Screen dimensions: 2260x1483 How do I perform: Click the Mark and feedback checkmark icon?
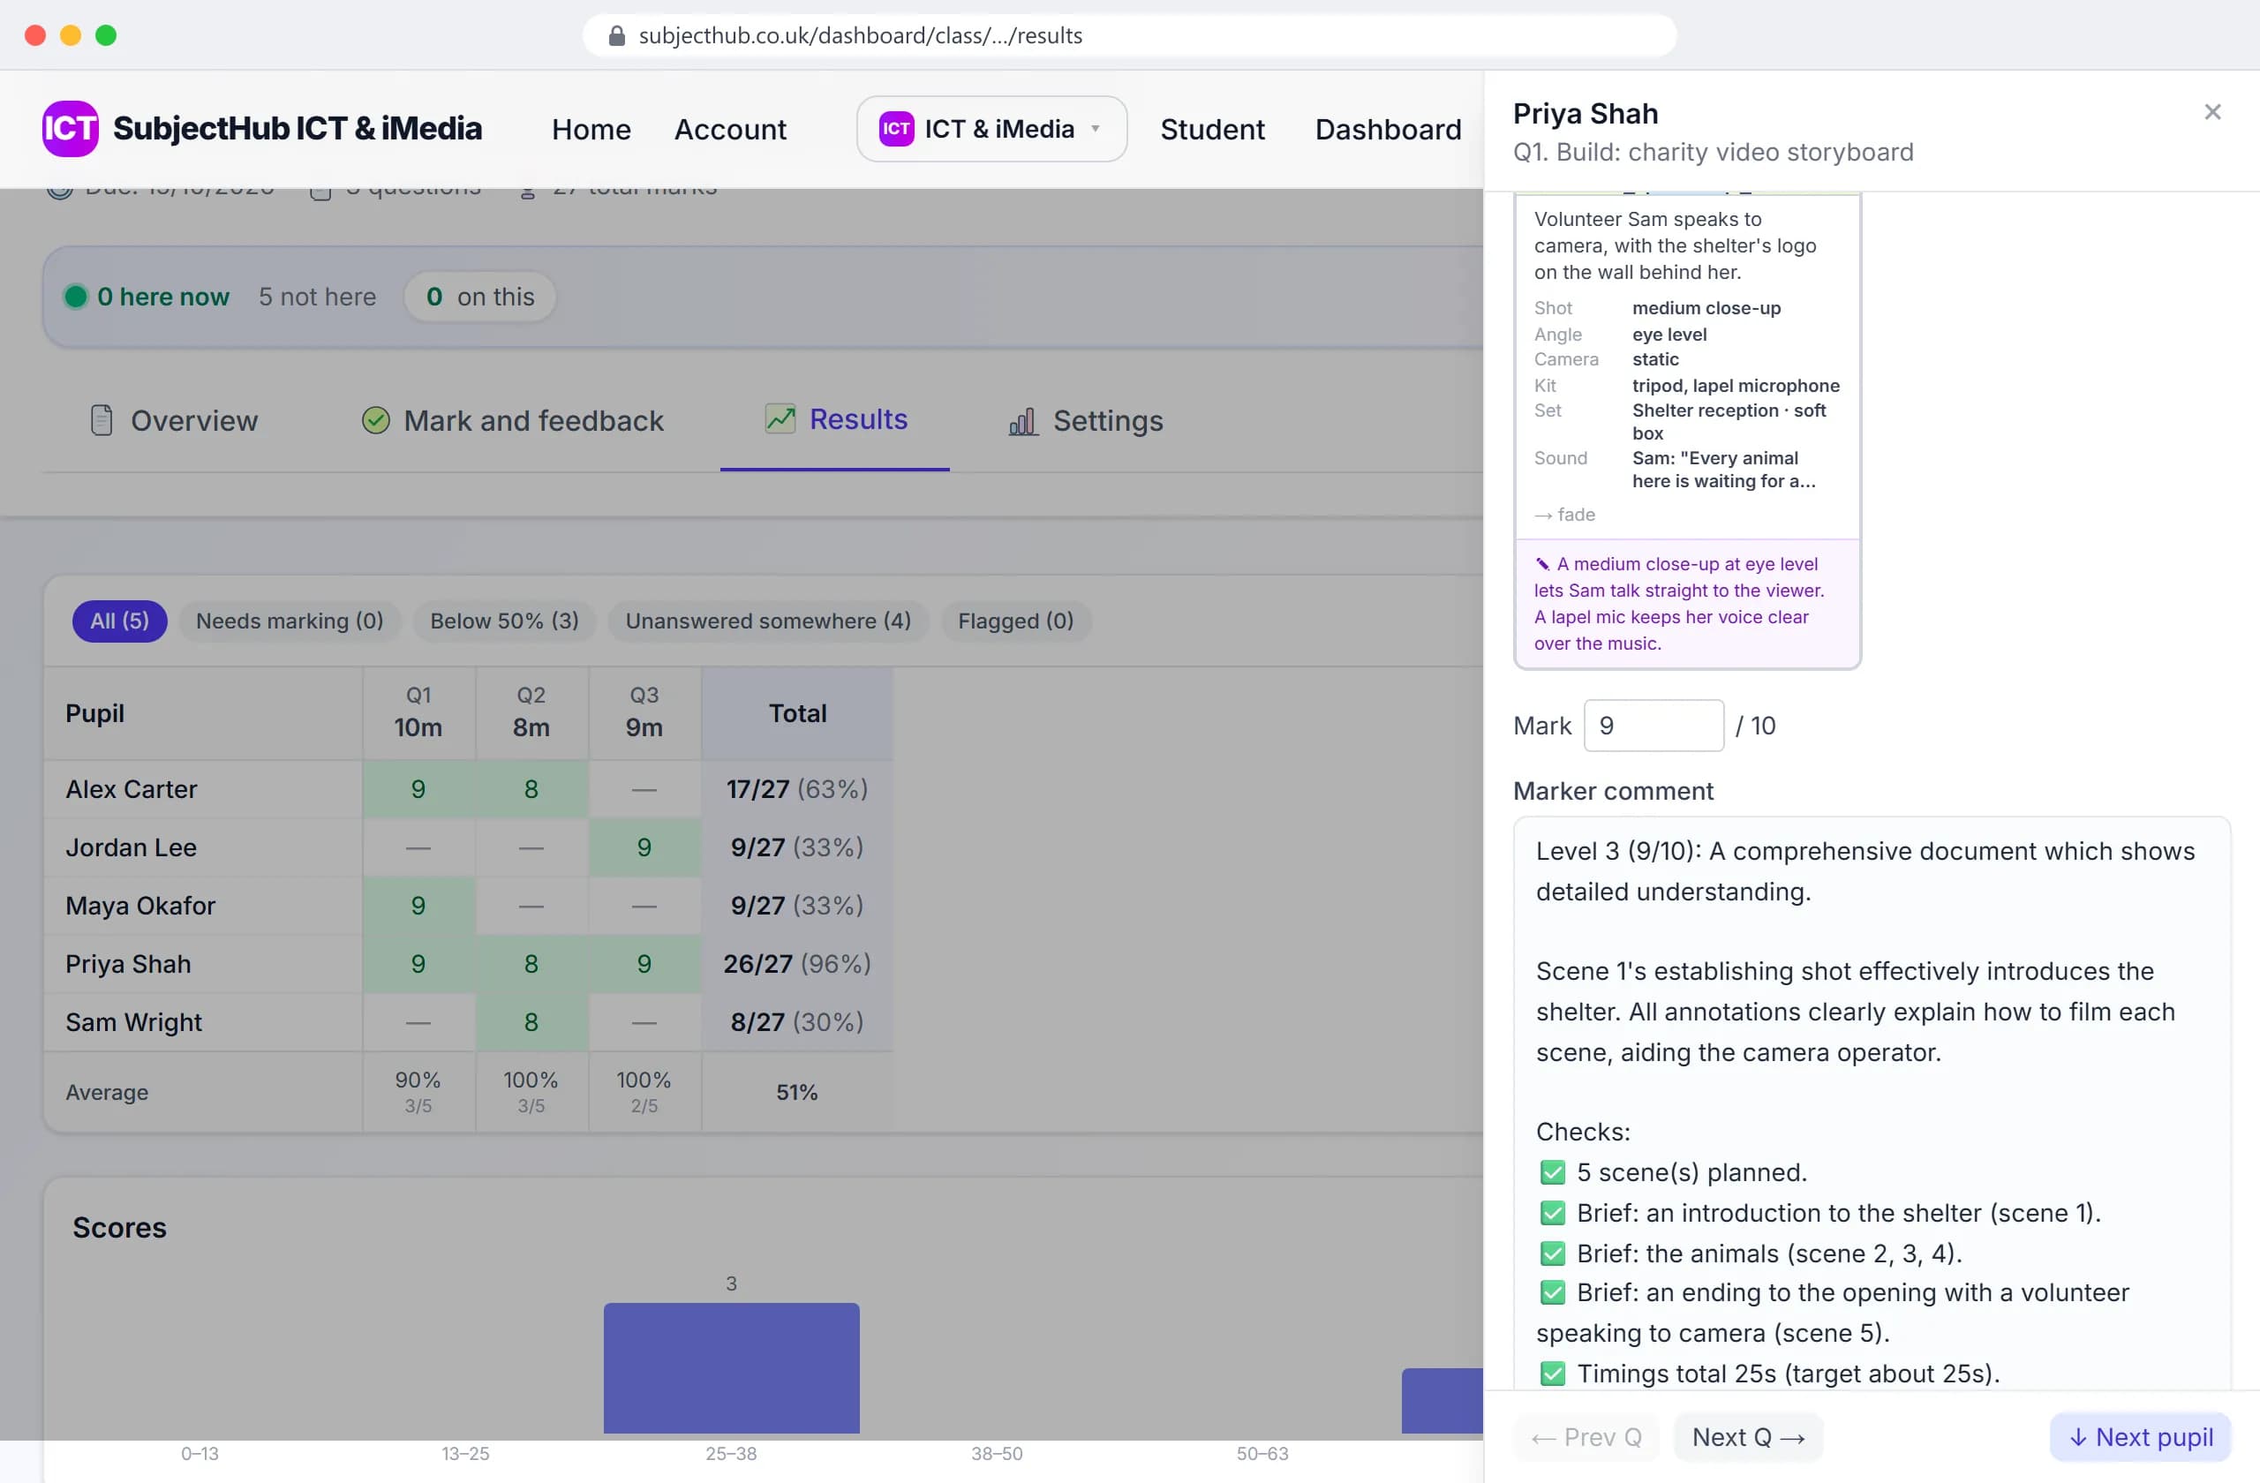point(376,419)
